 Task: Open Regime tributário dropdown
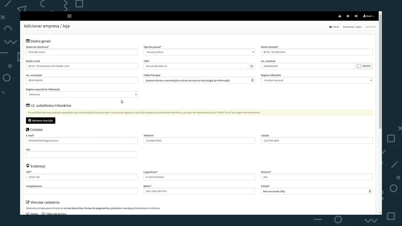click(x=317, y=80)
